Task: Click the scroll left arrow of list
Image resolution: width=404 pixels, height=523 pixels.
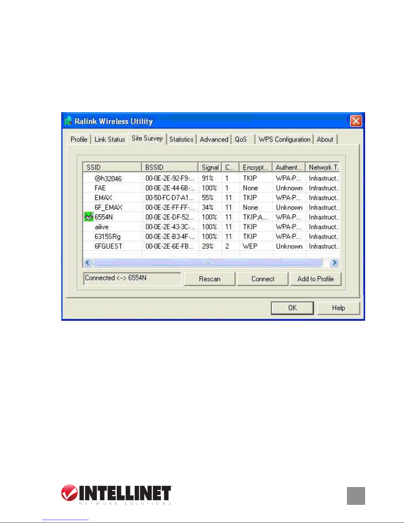Action: (88, 263)
